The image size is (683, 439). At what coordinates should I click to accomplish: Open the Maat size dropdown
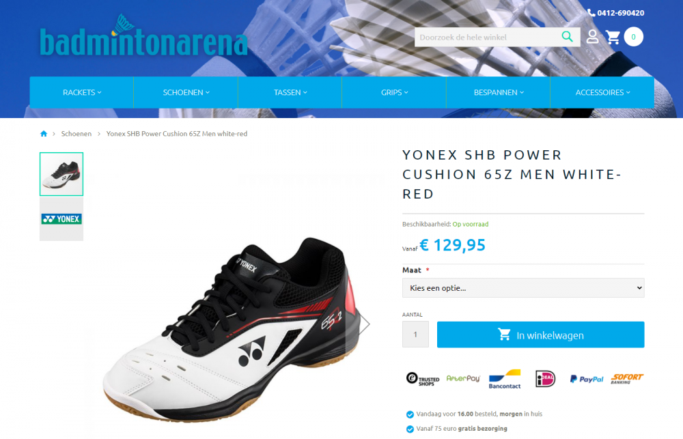pyautogui.click(x=523, y=288)
